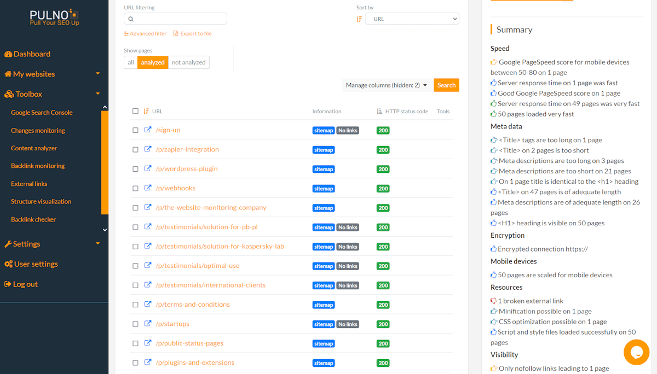Go to Dashboard
This screenshot has width=657, height=374.
point(27,54)
